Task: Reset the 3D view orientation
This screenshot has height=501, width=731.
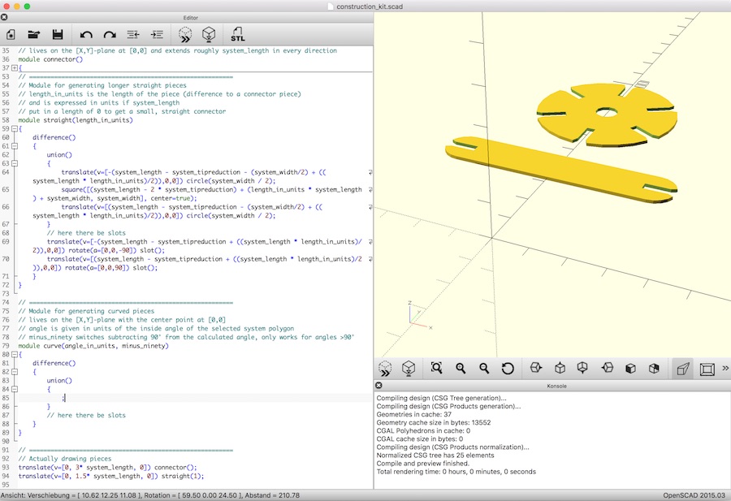Action: [508, 368]
